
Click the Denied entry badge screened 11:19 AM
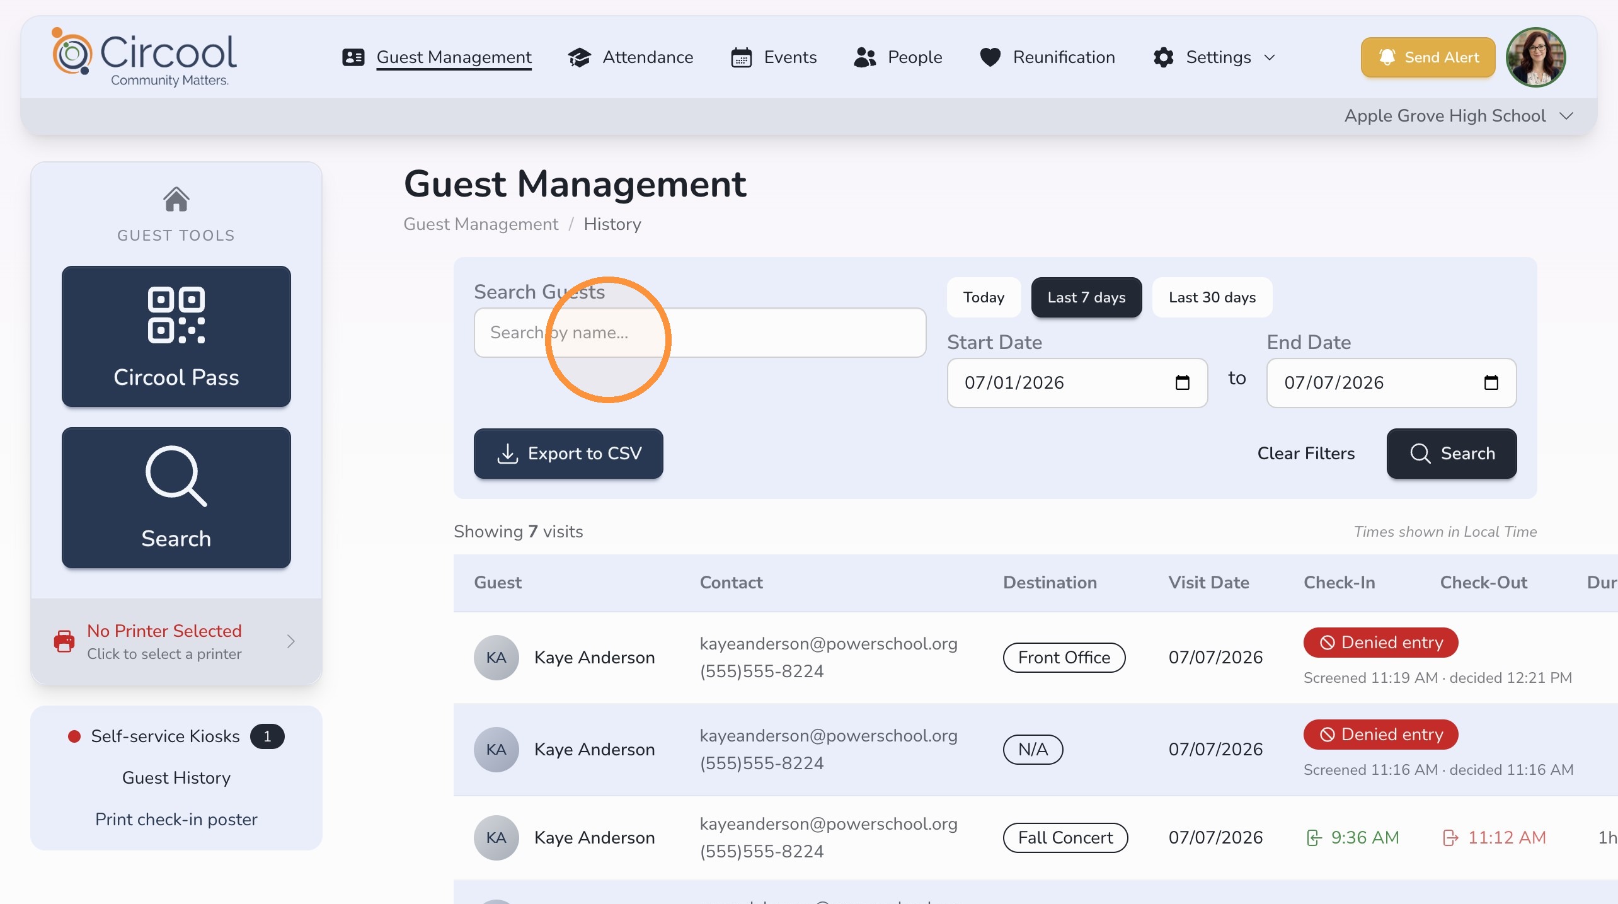tap(1380, 643)
